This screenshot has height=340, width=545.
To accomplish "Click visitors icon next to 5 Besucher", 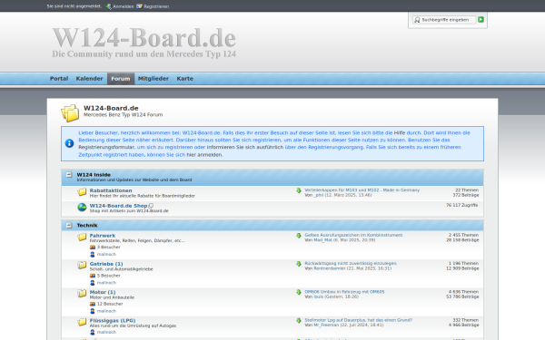I will [93, 276].
